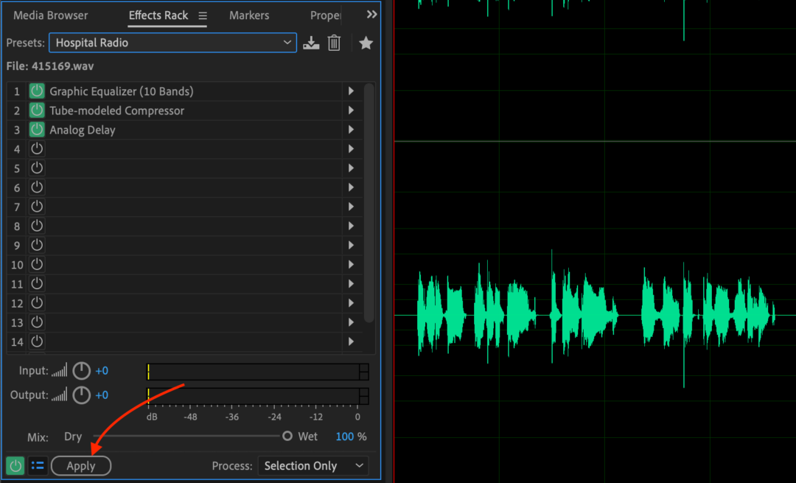Open the Process selection dropdown

313,465
